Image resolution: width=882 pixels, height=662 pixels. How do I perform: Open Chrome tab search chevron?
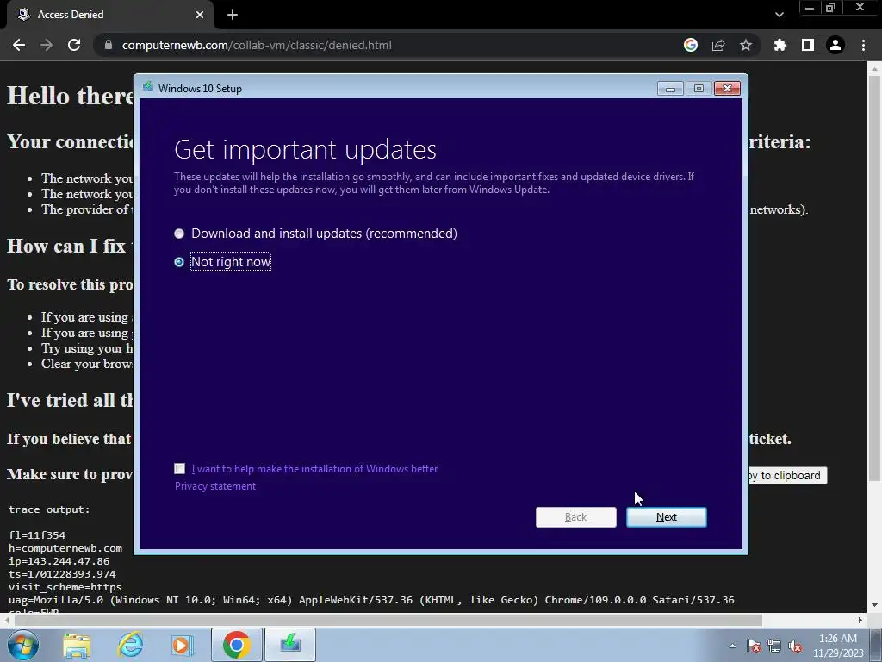(x=779, y=15)
